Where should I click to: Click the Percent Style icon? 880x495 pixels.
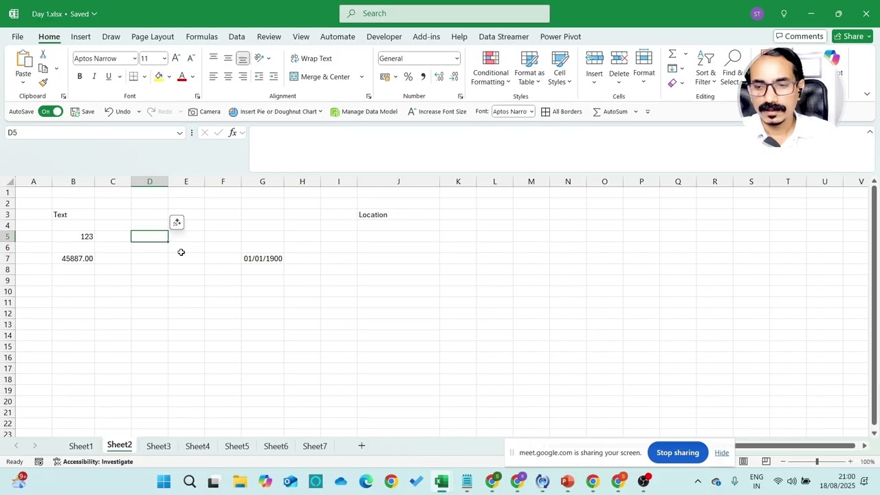408,76
